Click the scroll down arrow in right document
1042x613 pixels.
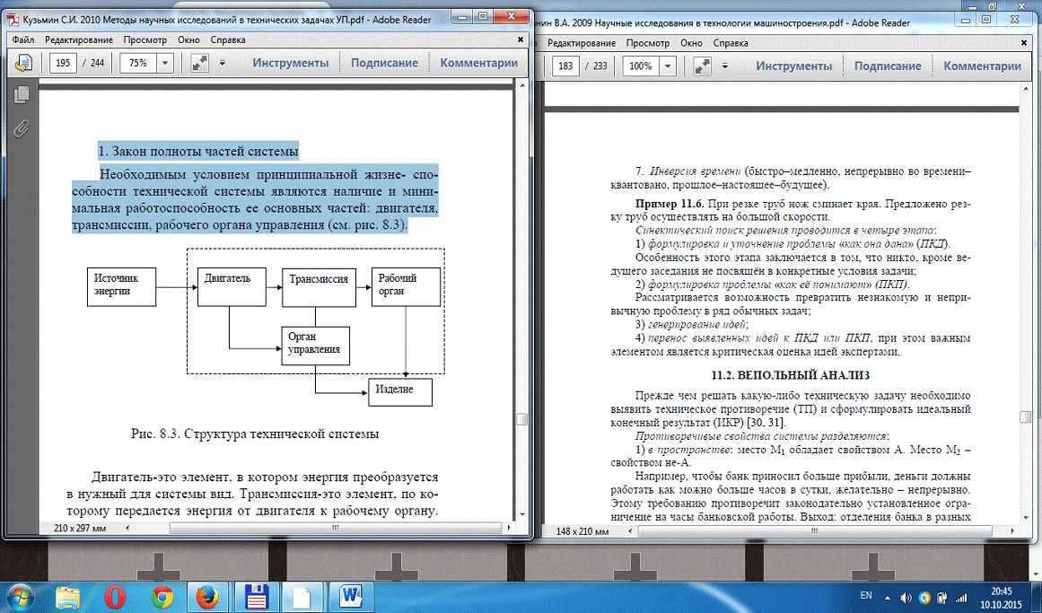[1025, 517]
